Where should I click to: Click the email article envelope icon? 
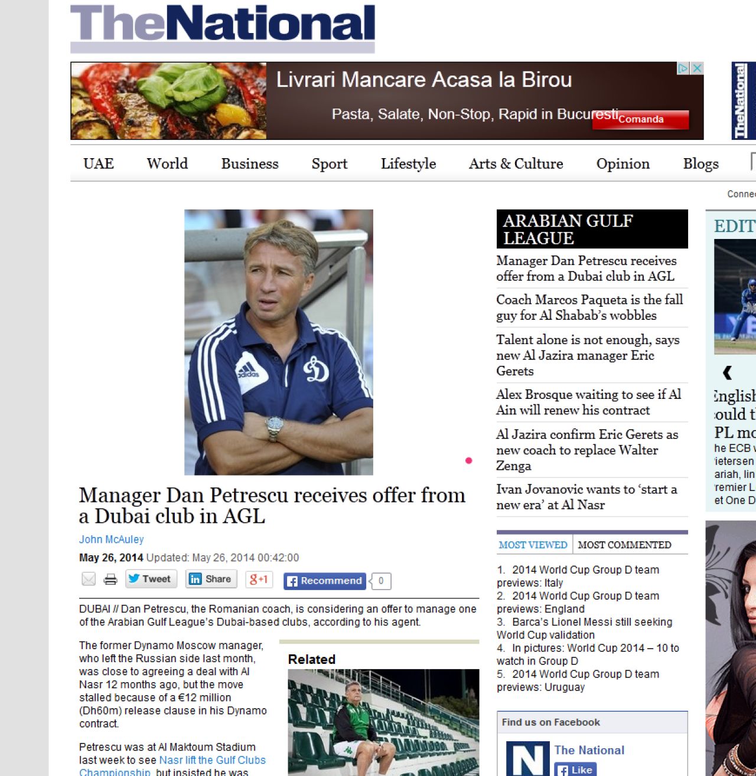[x=89, y=579]
